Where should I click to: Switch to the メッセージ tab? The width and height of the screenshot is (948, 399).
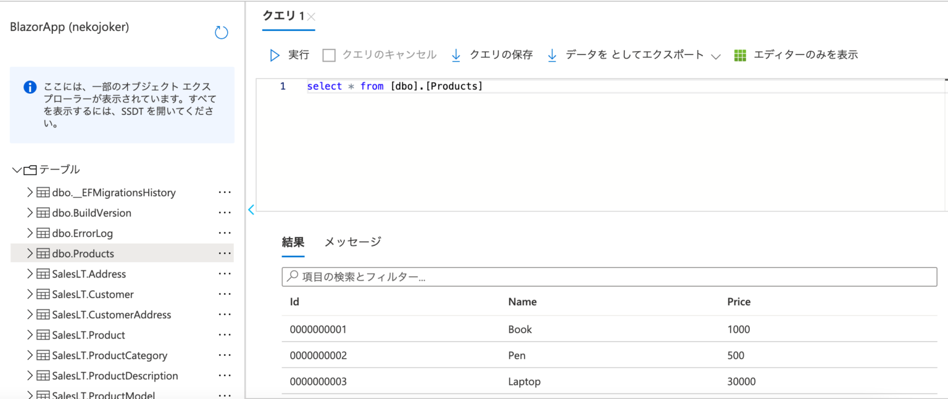click(352, 242)
